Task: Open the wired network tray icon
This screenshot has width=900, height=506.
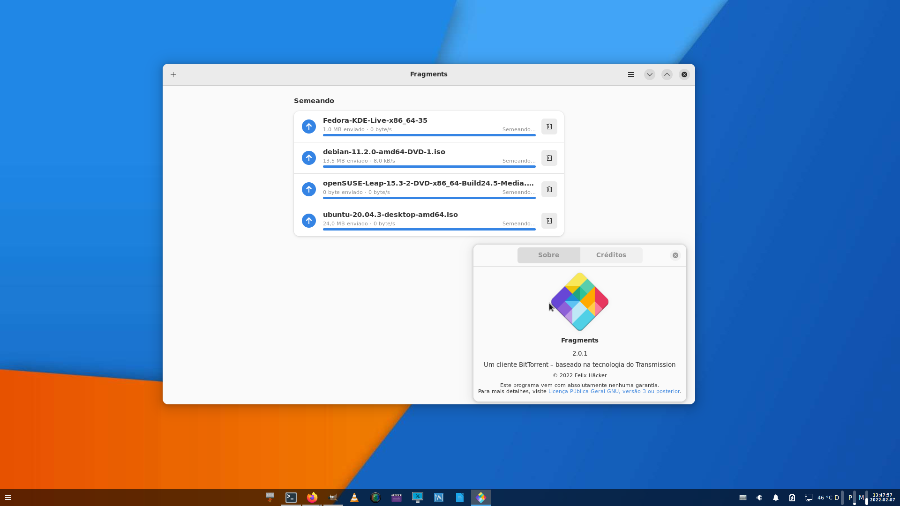Action: click(809, 498)
